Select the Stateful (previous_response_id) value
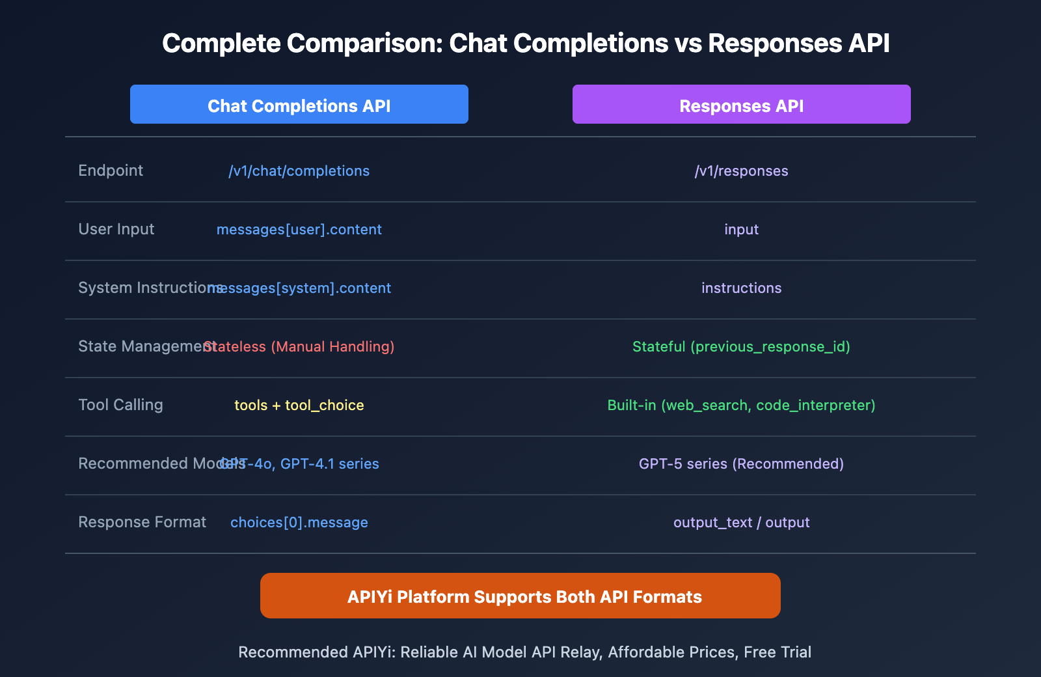The width and height of the screenshot is (1041, 677). click(x=741, y=346)
